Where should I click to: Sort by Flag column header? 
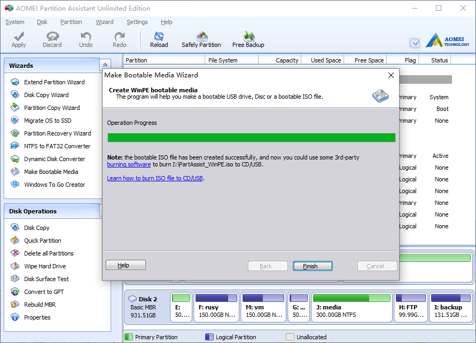[403, 60]
